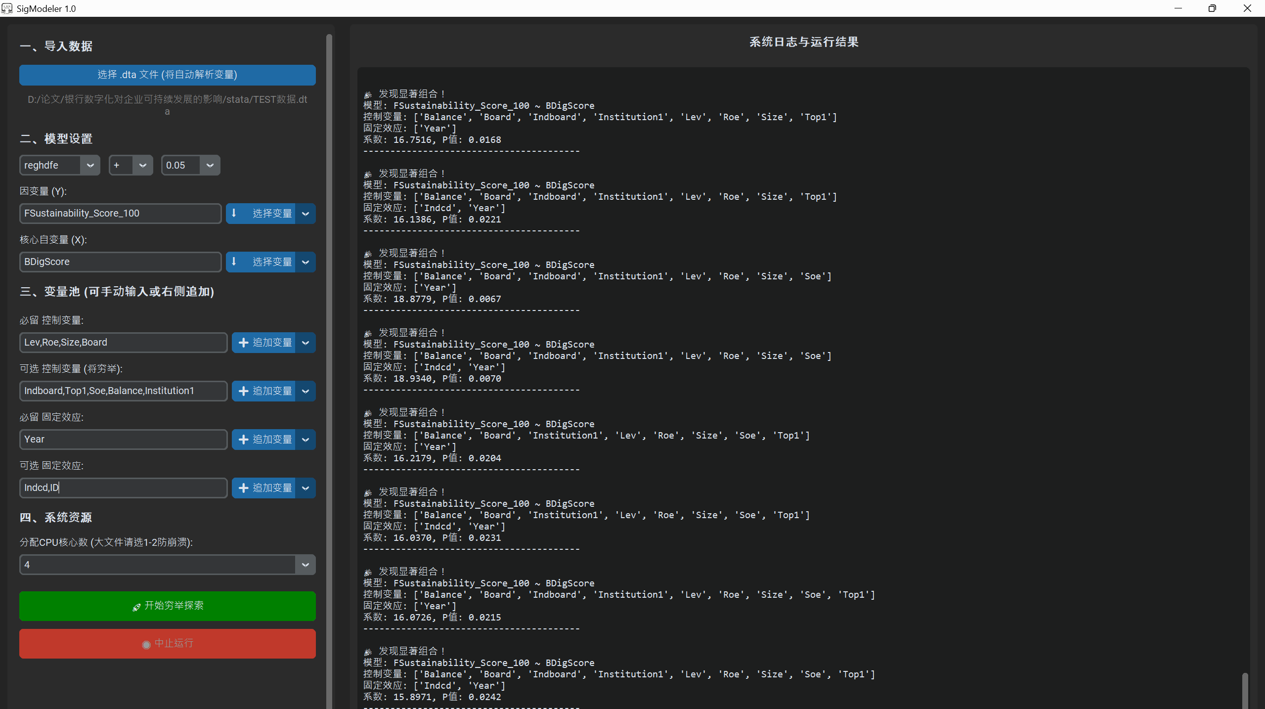Screen dimensions: 1265x709
Task: Click the SigModeler app icon in title bar
Action: coord(7,8)
